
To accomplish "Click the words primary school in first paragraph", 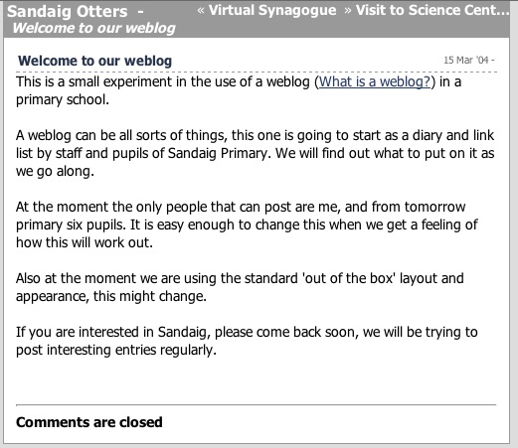I will tap(63, 99).
